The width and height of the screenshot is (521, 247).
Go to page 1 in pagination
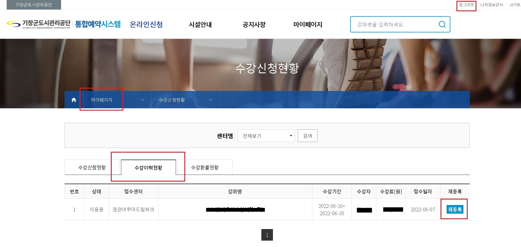click(x=267, y=235)
